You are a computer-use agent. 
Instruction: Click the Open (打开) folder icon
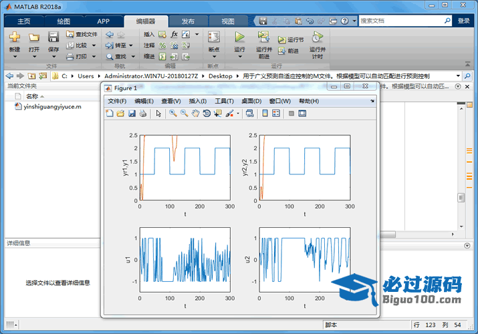tap(34, 37)
